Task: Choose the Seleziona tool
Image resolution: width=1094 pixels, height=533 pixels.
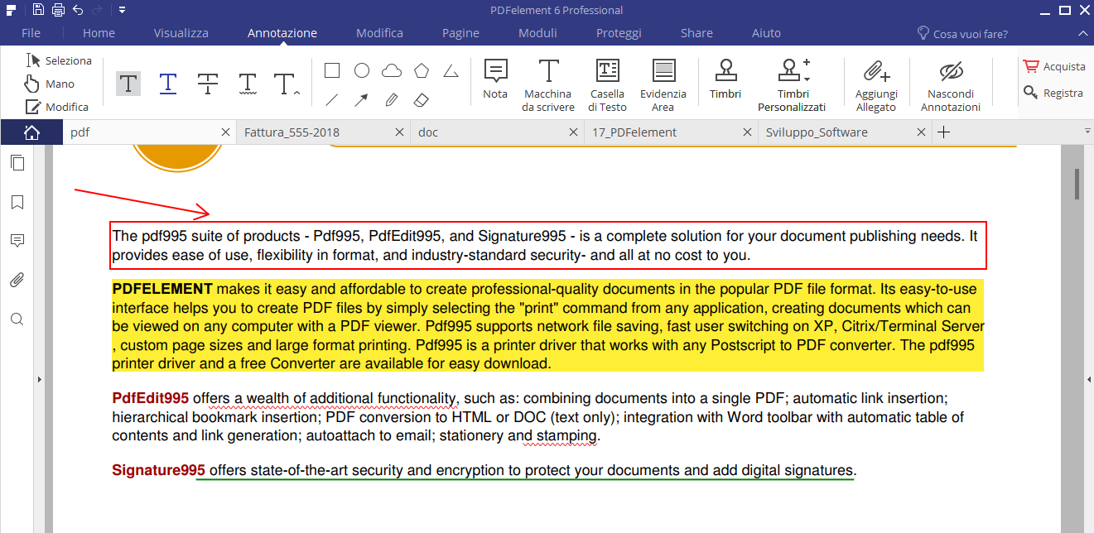Action: coord(58,60)
